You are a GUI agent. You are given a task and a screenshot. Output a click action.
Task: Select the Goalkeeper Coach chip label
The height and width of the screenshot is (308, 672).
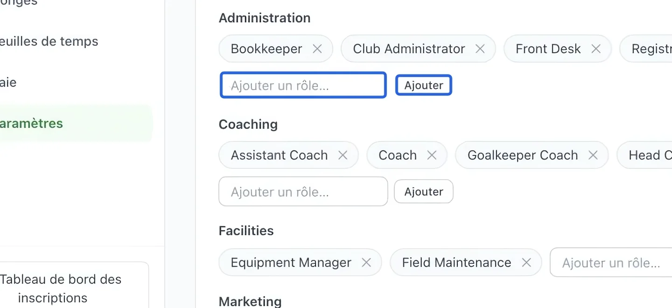click(523, 155)
